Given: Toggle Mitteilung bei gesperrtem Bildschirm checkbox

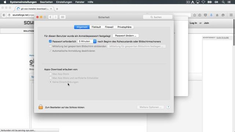Looking at the screenshot, I should pyautogui.click(x=50, y=46).
